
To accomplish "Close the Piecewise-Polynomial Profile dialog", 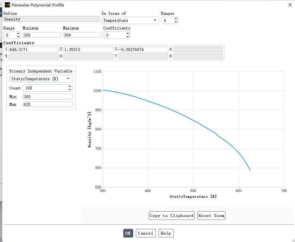I will pyautogui.click(x=290, y=5).
